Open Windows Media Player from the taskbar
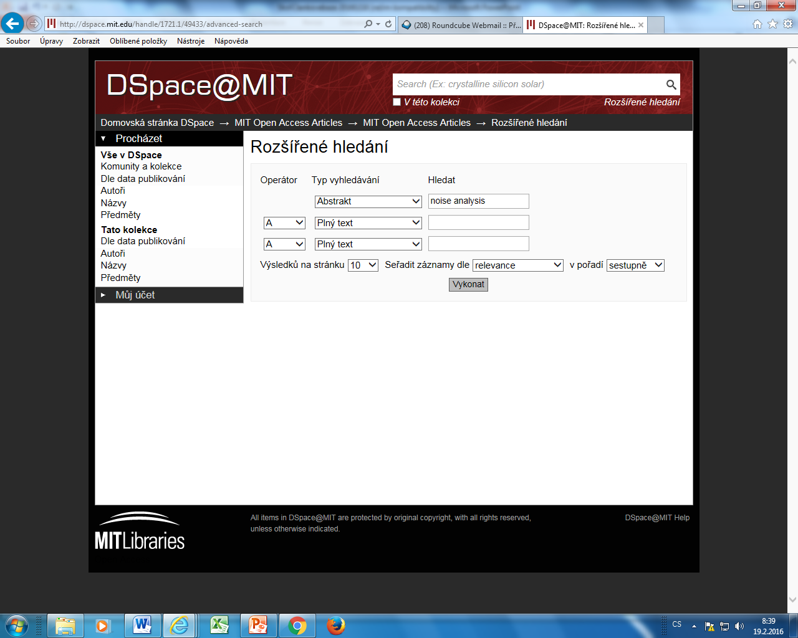Screen dimensions: 798x638 click(x=103, y=626)
